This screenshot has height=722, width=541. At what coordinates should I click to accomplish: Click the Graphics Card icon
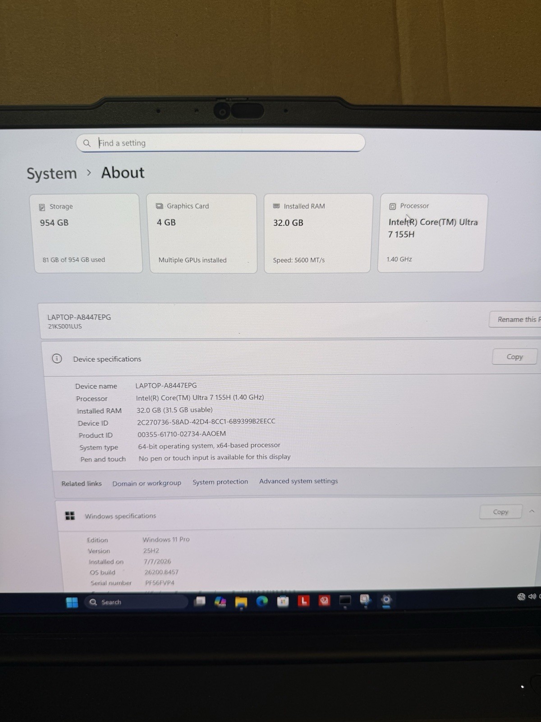point(159,206)
